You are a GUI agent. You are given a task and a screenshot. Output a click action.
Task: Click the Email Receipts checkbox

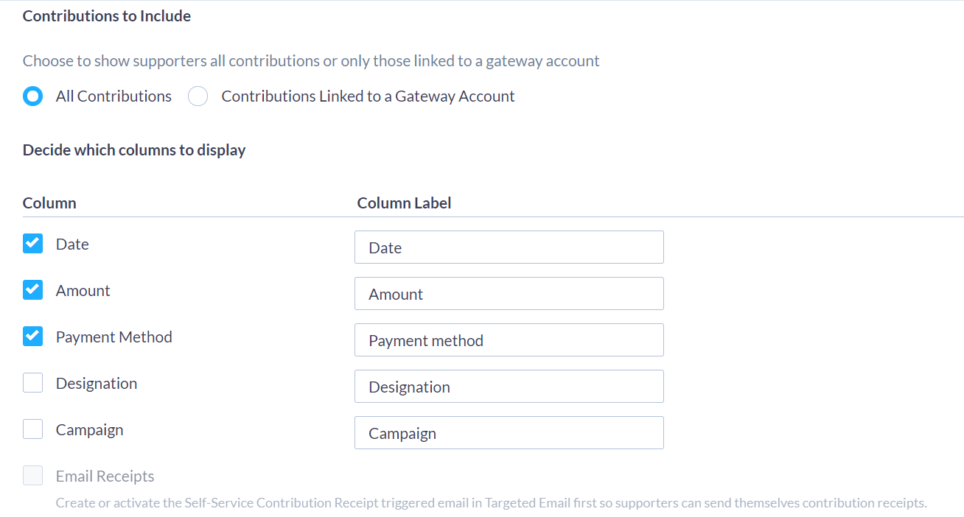point(32,475)
